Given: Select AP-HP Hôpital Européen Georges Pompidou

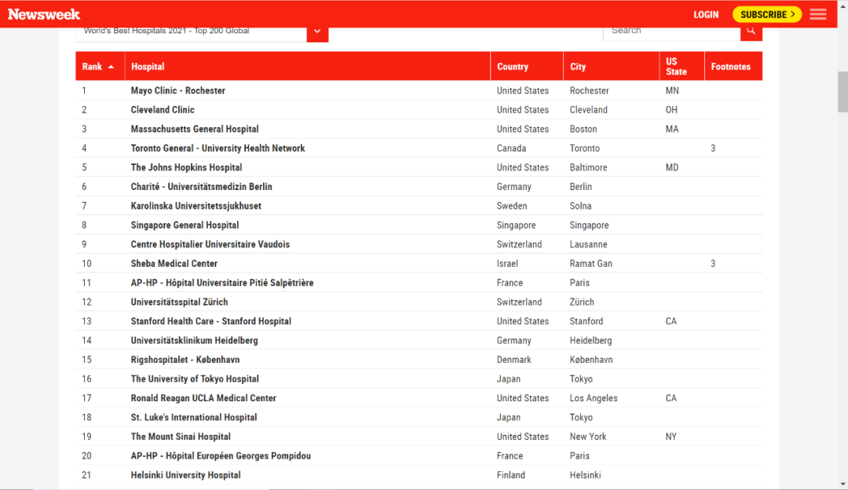Looking at the screenshot, I should point(221,456).
